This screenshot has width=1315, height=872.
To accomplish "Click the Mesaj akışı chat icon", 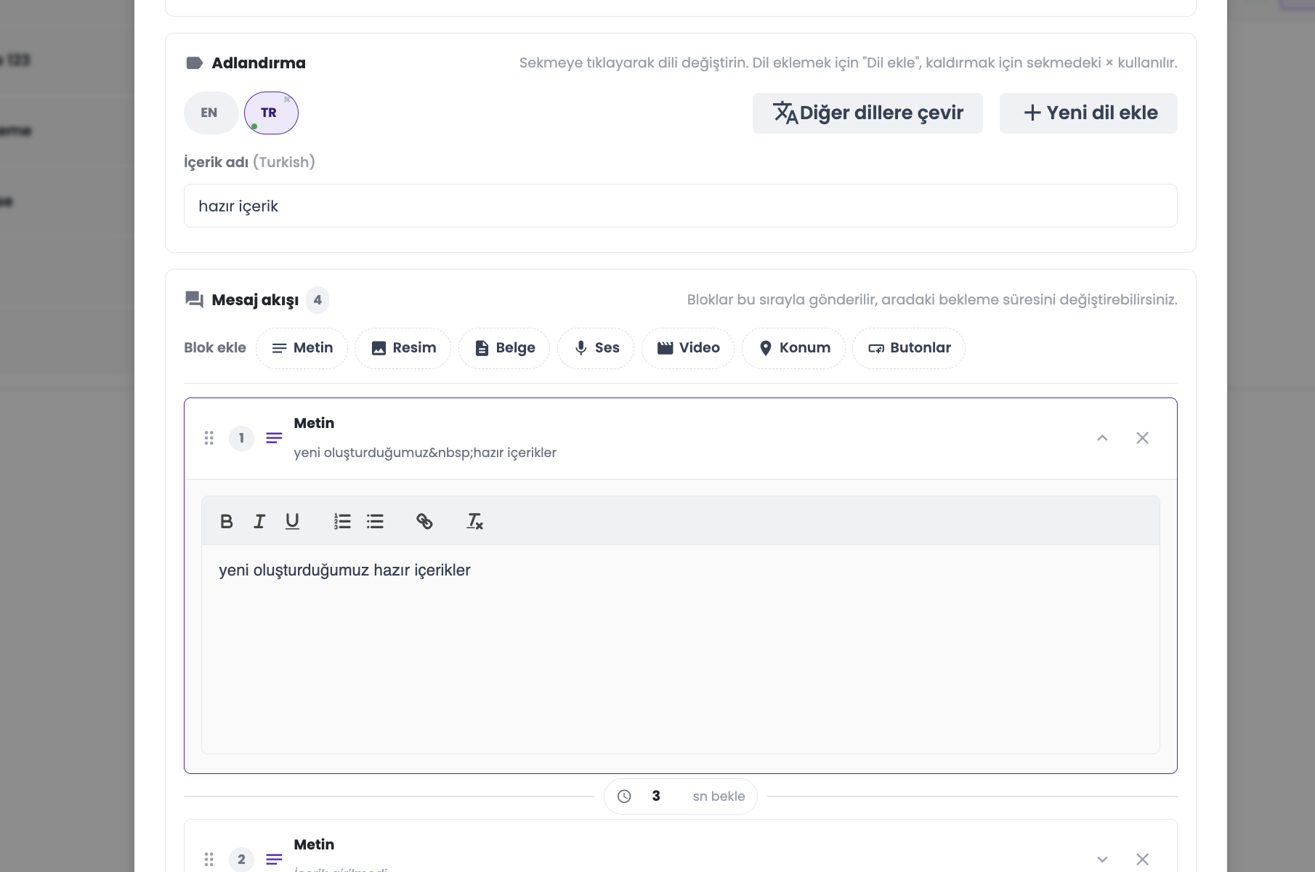I will click(195, 299).
